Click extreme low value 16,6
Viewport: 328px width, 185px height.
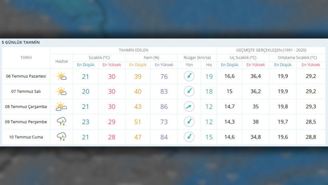click(x=230, y=76)
